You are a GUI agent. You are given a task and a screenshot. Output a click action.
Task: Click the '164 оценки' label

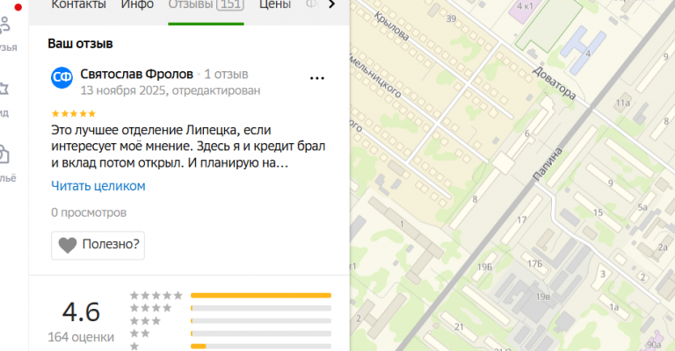click(81, 337)
